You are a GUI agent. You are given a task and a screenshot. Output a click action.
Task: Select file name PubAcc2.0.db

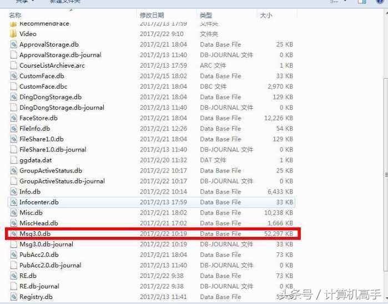(39, 255)
